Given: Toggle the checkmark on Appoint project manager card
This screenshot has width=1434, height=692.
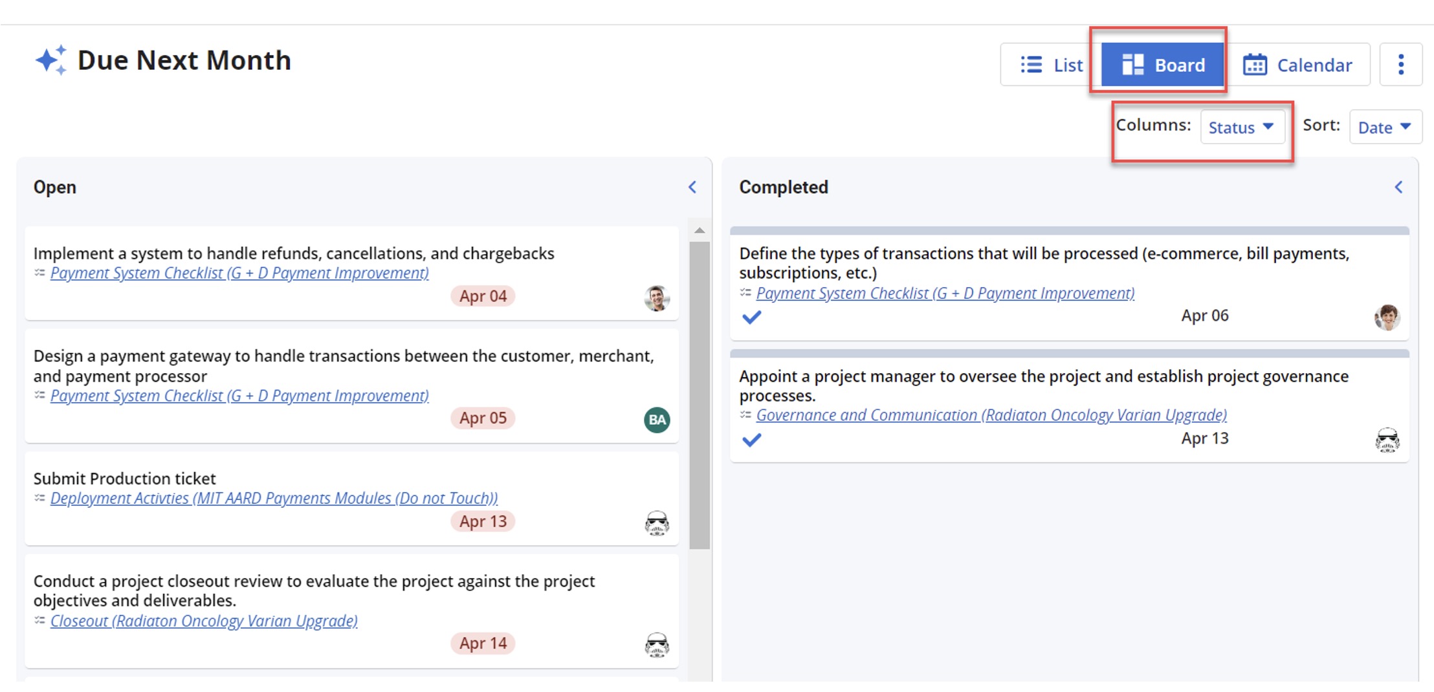Looking at the screenshot, I should point(751,440).
